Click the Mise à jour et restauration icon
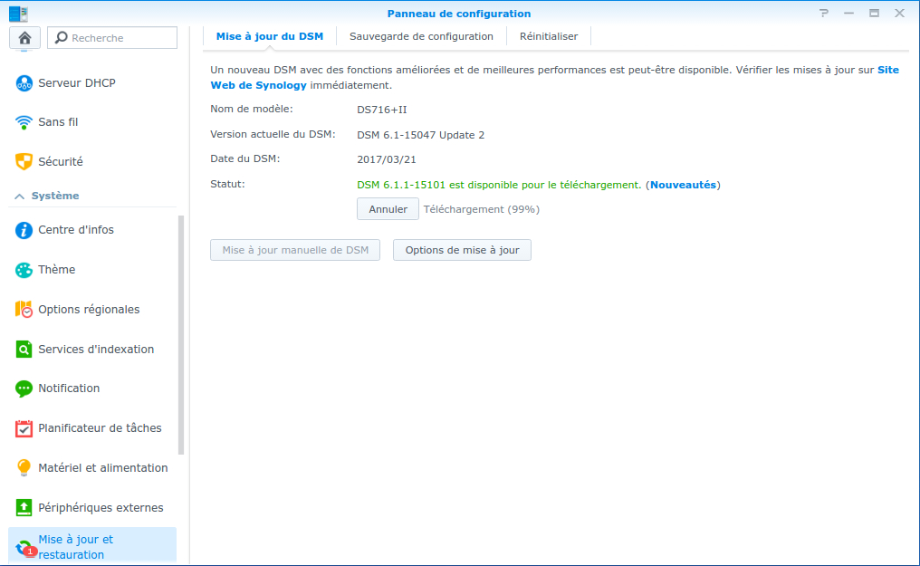 [25, 549]
